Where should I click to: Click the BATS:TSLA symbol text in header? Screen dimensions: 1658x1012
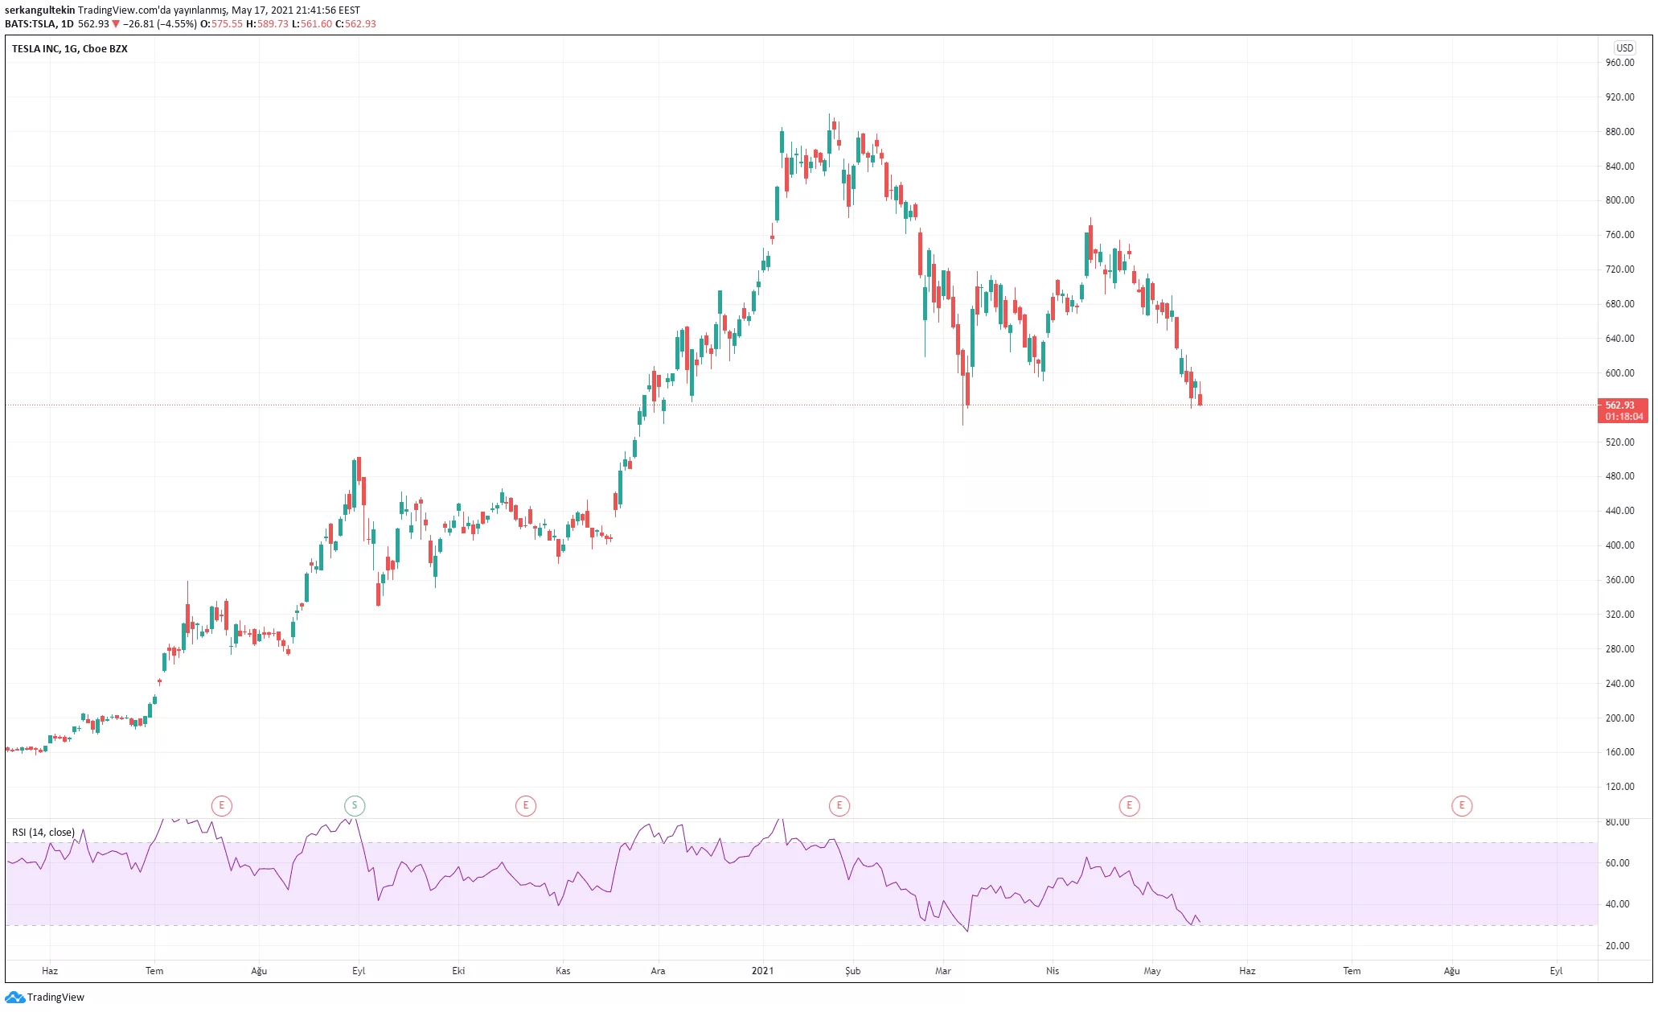tap(31, 24)
